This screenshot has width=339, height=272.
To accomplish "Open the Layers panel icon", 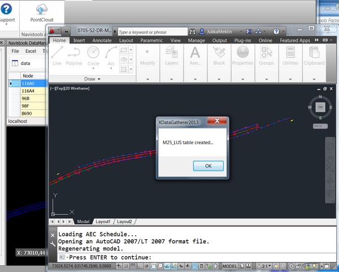I will pyautogui.click(x=172, y=55).
